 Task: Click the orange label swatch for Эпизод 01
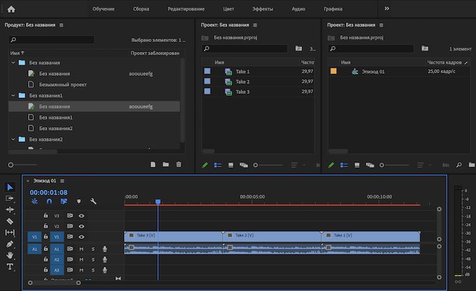(x=334, y=71)
